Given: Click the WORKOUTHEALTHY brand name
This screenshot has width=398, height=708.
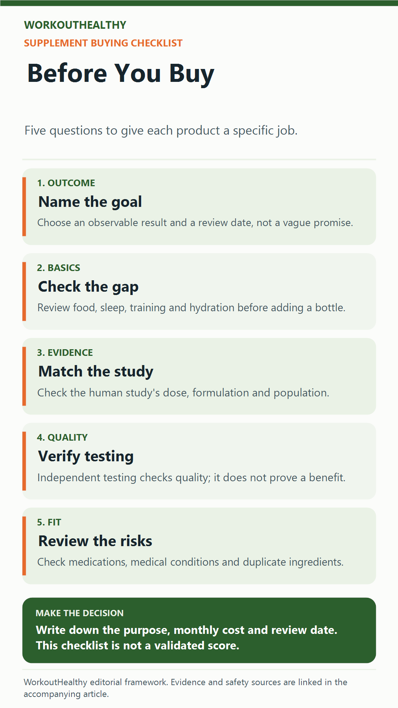Looking at the screenshot, I should 75,25.
